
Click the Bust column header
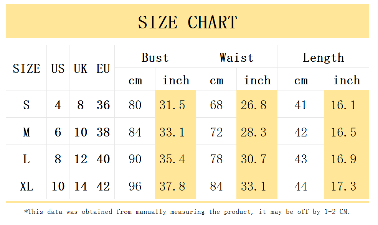click(155, 57)
